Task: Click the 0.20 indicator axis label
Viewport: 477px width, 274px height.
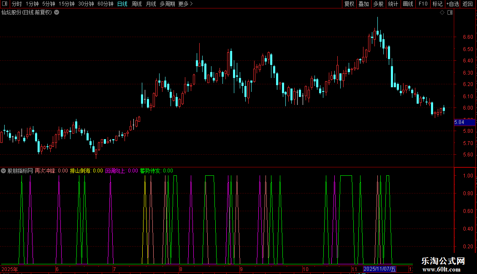Action: tap(468, 246)
